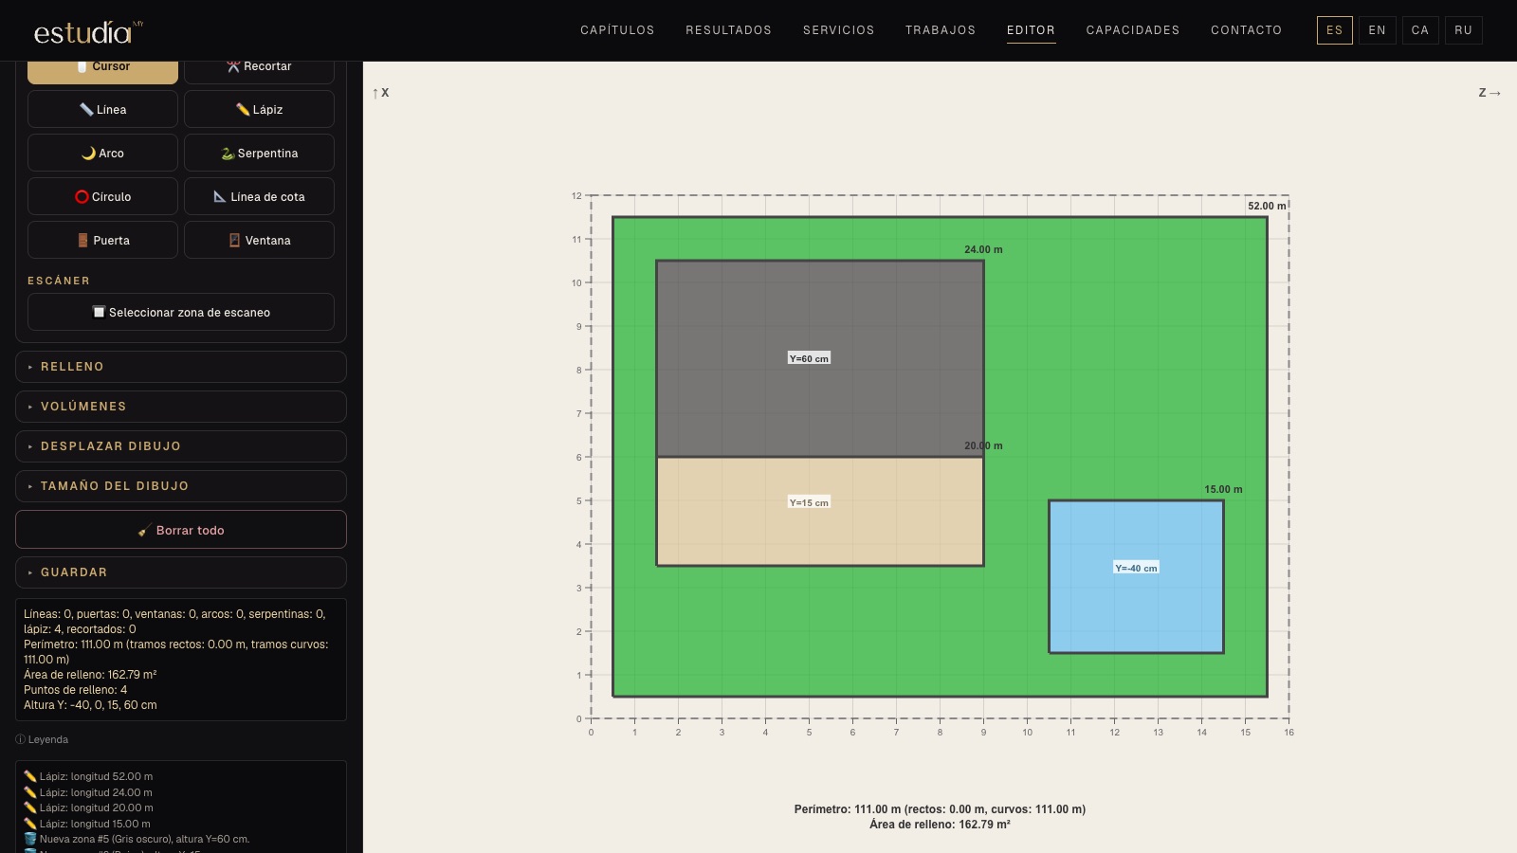Click the 15.00 m length label
Screen dimensions: 1517x853
tap(1223, 489)
